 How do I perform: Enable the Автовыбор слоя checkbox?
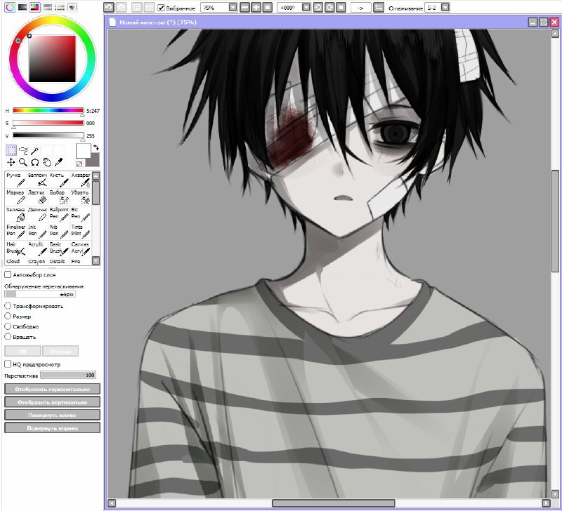pos(8,275)
